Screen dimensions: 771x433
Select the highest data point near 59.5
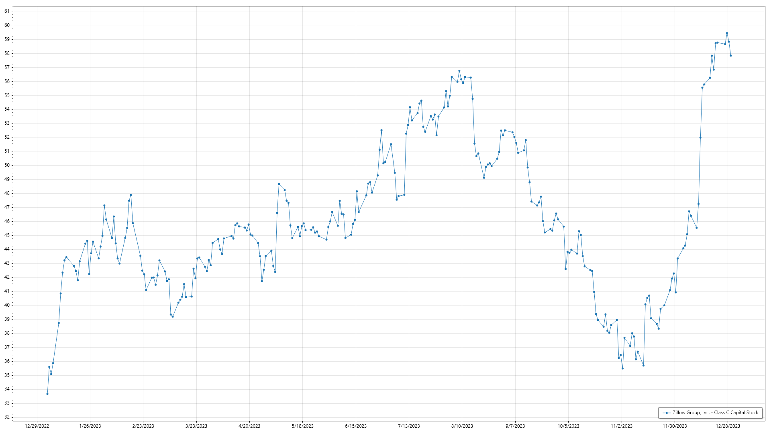coord(727,33)
